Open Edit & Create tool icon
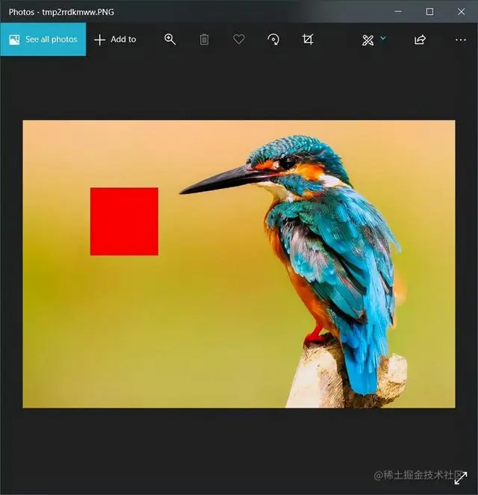This screenshot has width=478, height=495. 367,40
